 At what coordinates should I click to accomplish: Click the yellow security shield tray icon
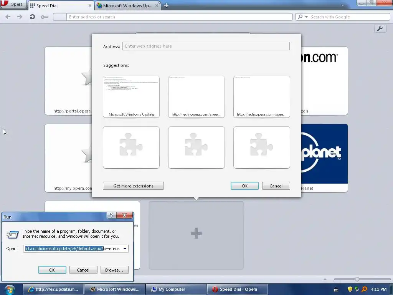point(350,289)
